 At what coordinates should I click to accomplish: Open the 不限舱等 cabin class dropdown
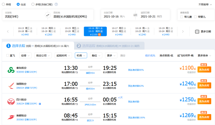pos(205,5)
